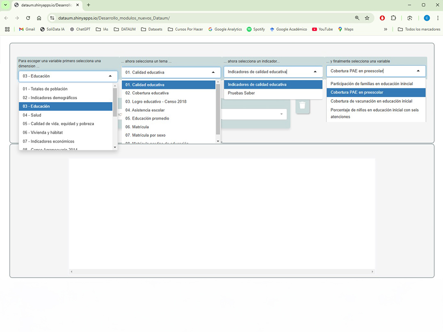Open the Chrome profile avatar
This screenshot has width=443, height=332.
click(x=427, y=18)
